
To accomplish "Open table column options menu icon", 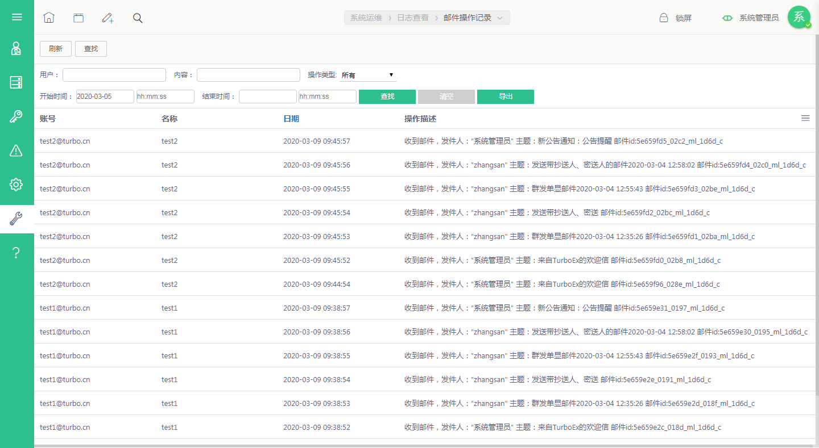I will click(x=805, y=118).
